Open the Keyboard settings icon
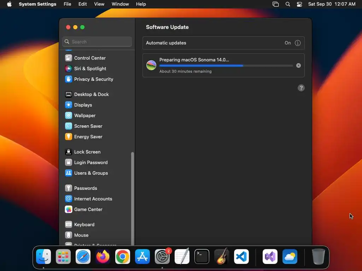This screenshot has width=362, height=271. (68, 225)
